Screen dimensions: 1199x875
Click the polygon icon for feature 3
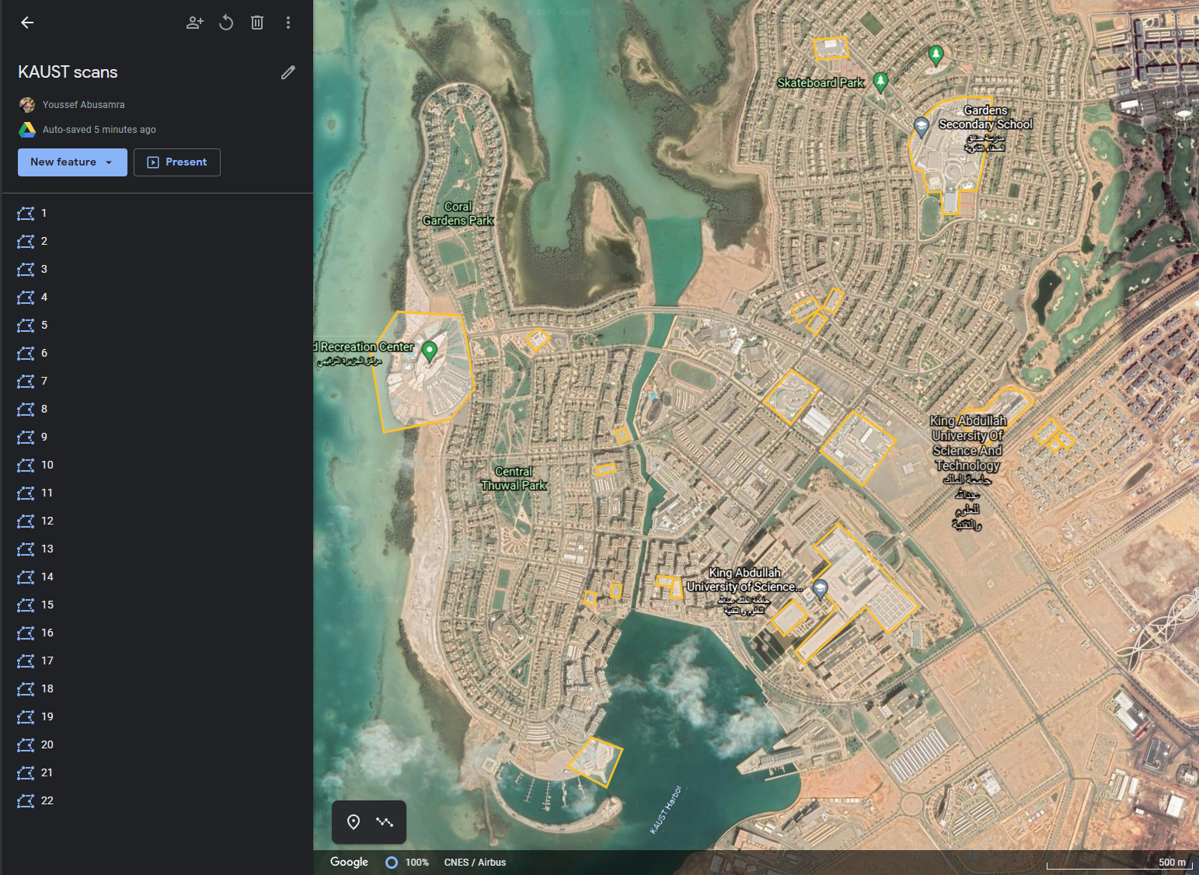click(26, 270)
